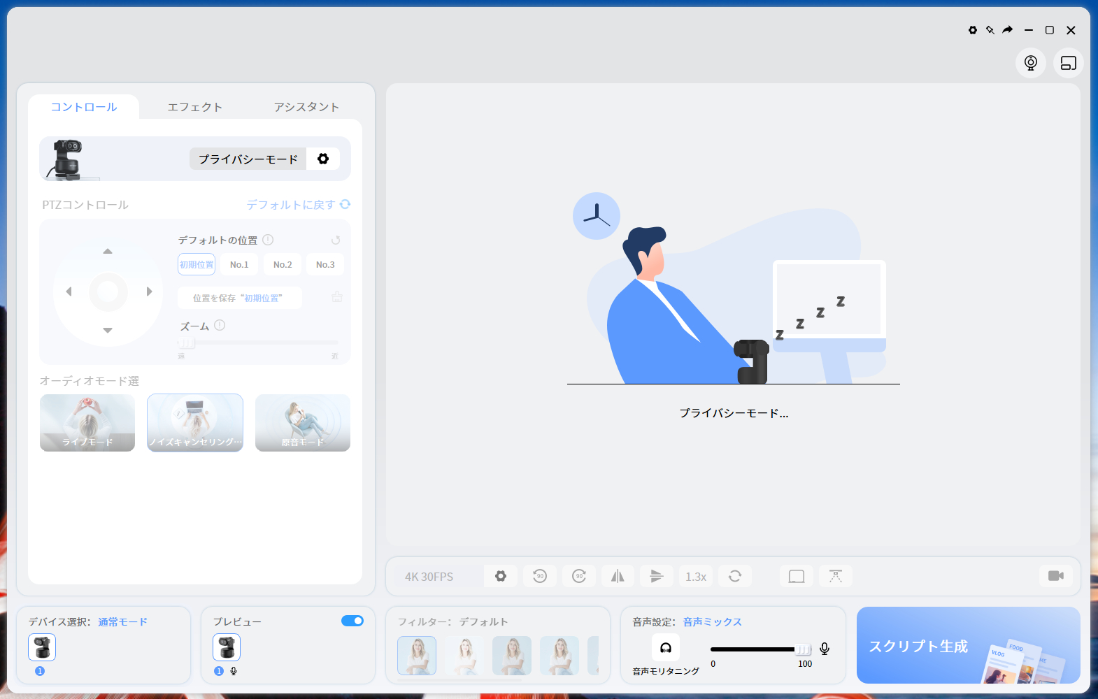Select the 初期位置 preset
This screenshot has height=699, width=1098.
[x=197, y=264]
